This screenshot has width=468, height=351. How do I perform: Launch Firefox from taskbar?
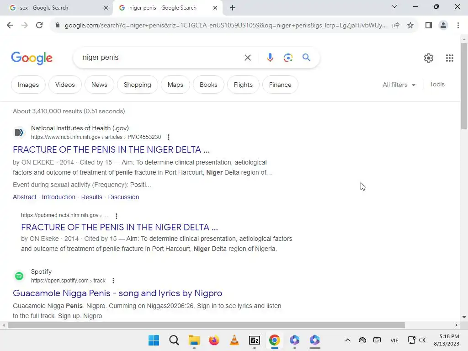point(214,340)
